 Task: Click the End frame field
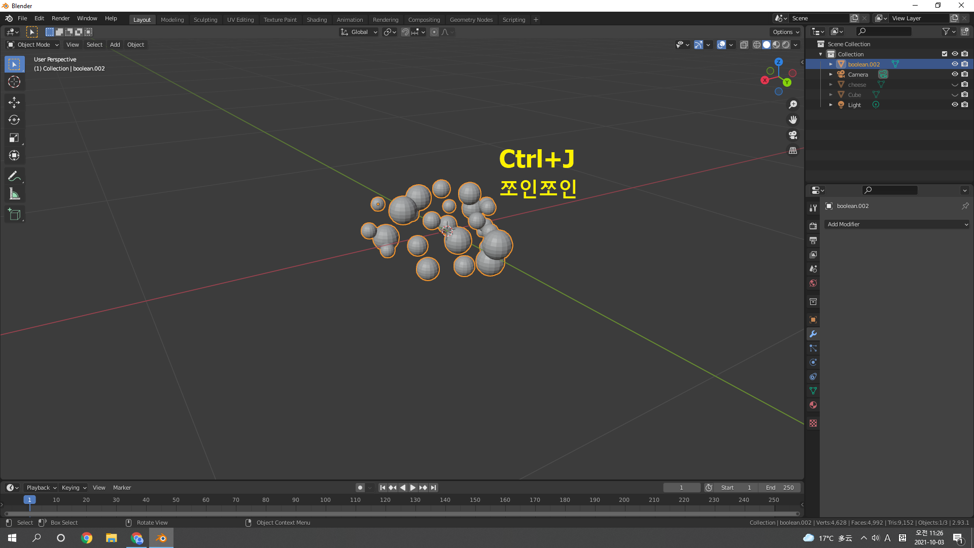tap(780, 488)
